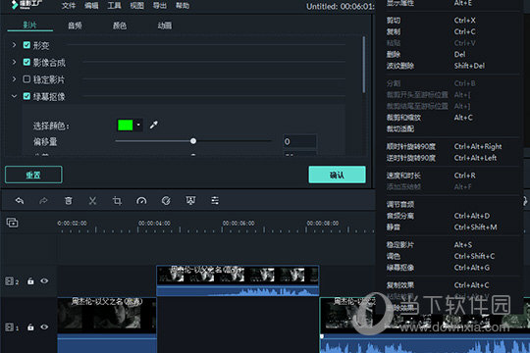Click the 偏移量 value input field
530x353 pixels.
[x=299, y=141]
